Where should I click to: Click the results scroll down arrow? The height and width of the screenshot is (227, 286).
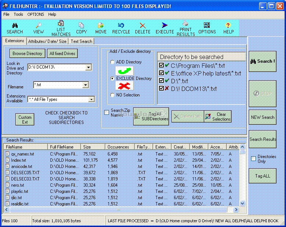[x=243, y=204]
